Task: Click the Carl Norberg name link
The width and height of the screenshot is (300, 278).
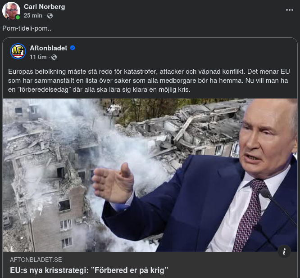Action: 44,7
